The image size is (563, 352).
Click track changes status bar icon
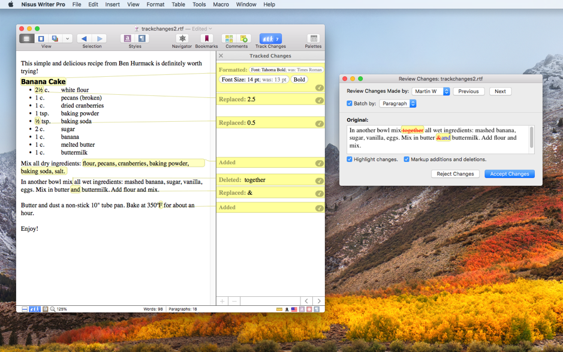(x=35, y=309)
